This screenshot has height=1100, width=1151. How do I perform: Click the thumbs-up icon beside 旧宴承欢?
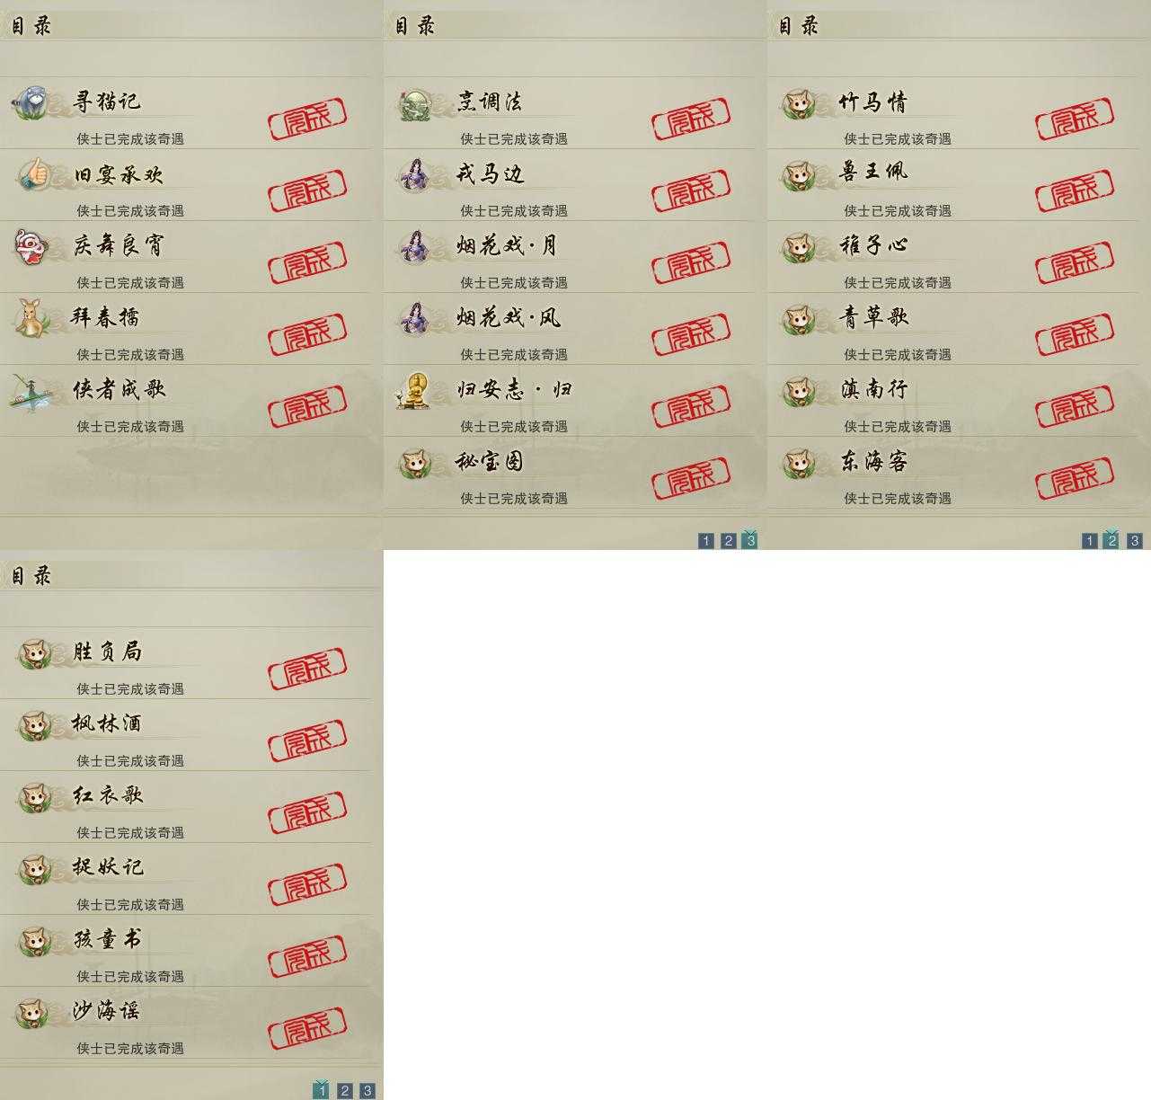(33, 173)
